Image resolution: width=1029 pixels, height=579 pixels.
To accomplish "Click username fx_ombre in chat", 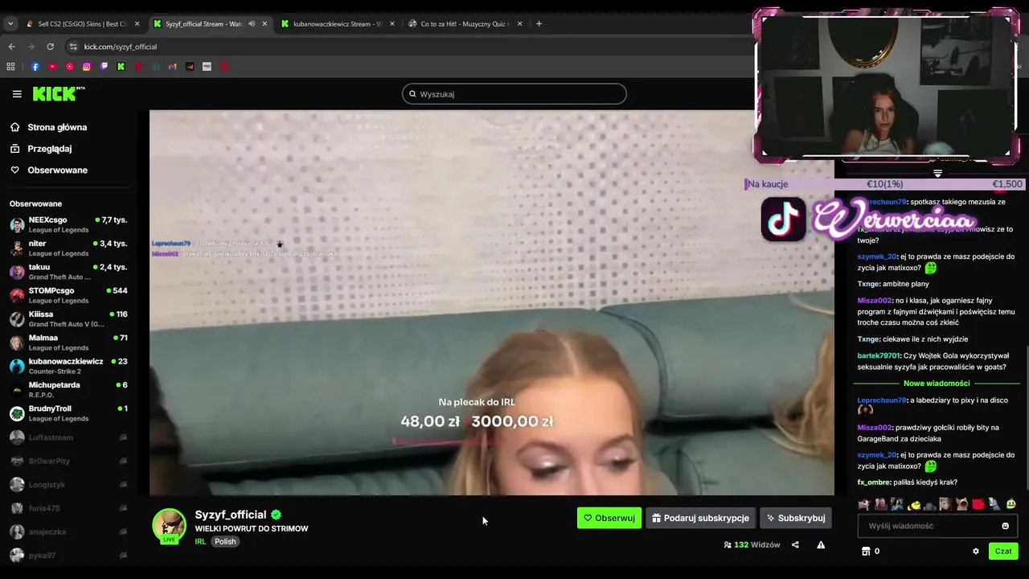I will click(873, 482).
